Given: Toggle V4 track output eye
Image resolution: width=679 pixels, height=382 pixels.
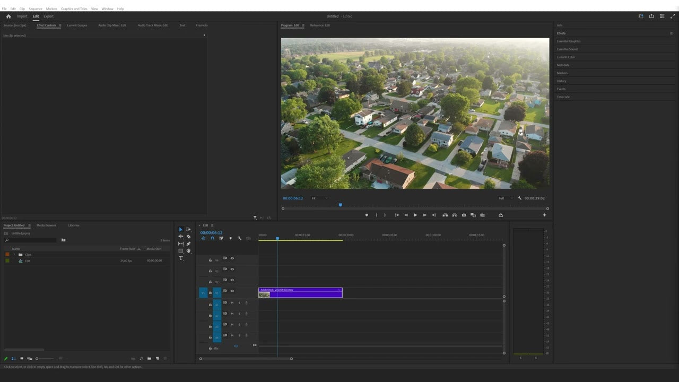Looking at the screenshot, I should (232, 258).
